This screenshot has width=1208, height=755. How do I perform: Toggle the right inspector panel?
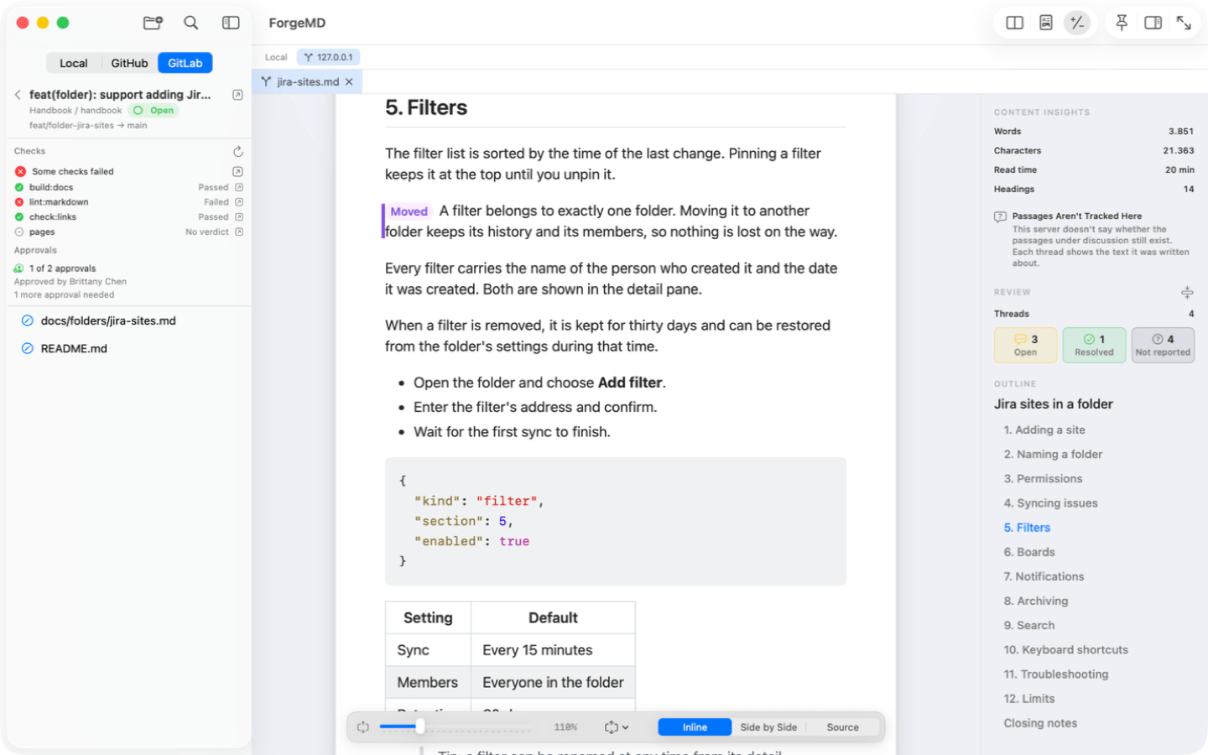(1153, 23)
